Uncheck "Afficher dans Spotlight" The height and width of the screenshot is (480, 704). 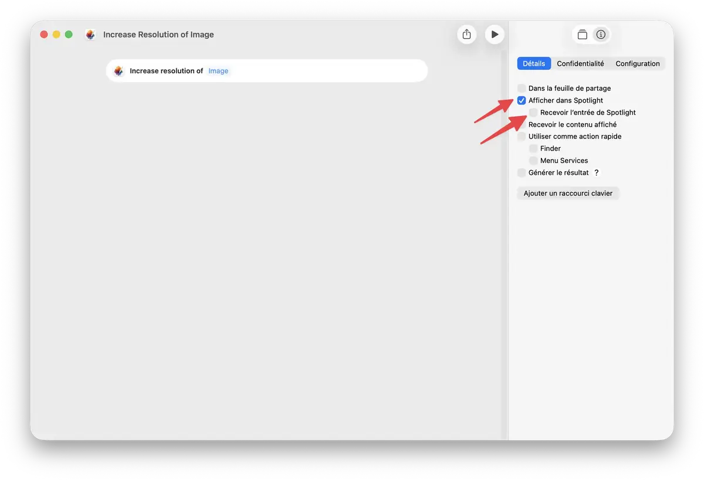point(521,100)
